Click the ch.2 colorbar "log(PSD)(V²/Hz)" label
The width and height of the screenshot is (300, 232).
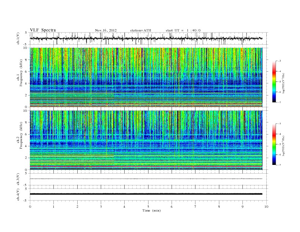tap(283, 146)
